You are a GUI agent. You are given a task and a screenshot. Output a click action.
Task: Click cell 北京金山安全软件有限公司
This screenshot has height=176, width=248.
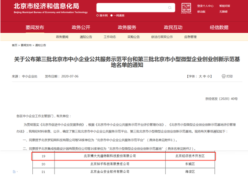click(x=110, y=172)
